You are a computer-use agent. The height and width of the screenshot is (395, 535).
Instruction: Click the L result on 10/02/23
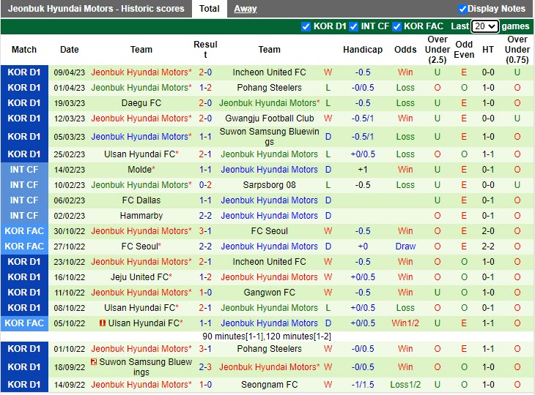[328, 185]
